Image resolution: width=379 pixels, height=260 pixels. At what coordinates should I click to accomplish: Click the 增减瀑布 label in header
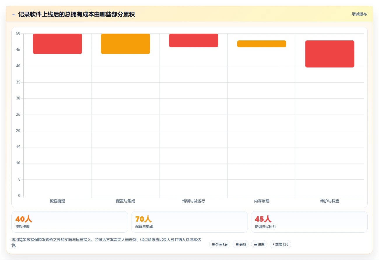pyautogui.click(x=359, y=14)
